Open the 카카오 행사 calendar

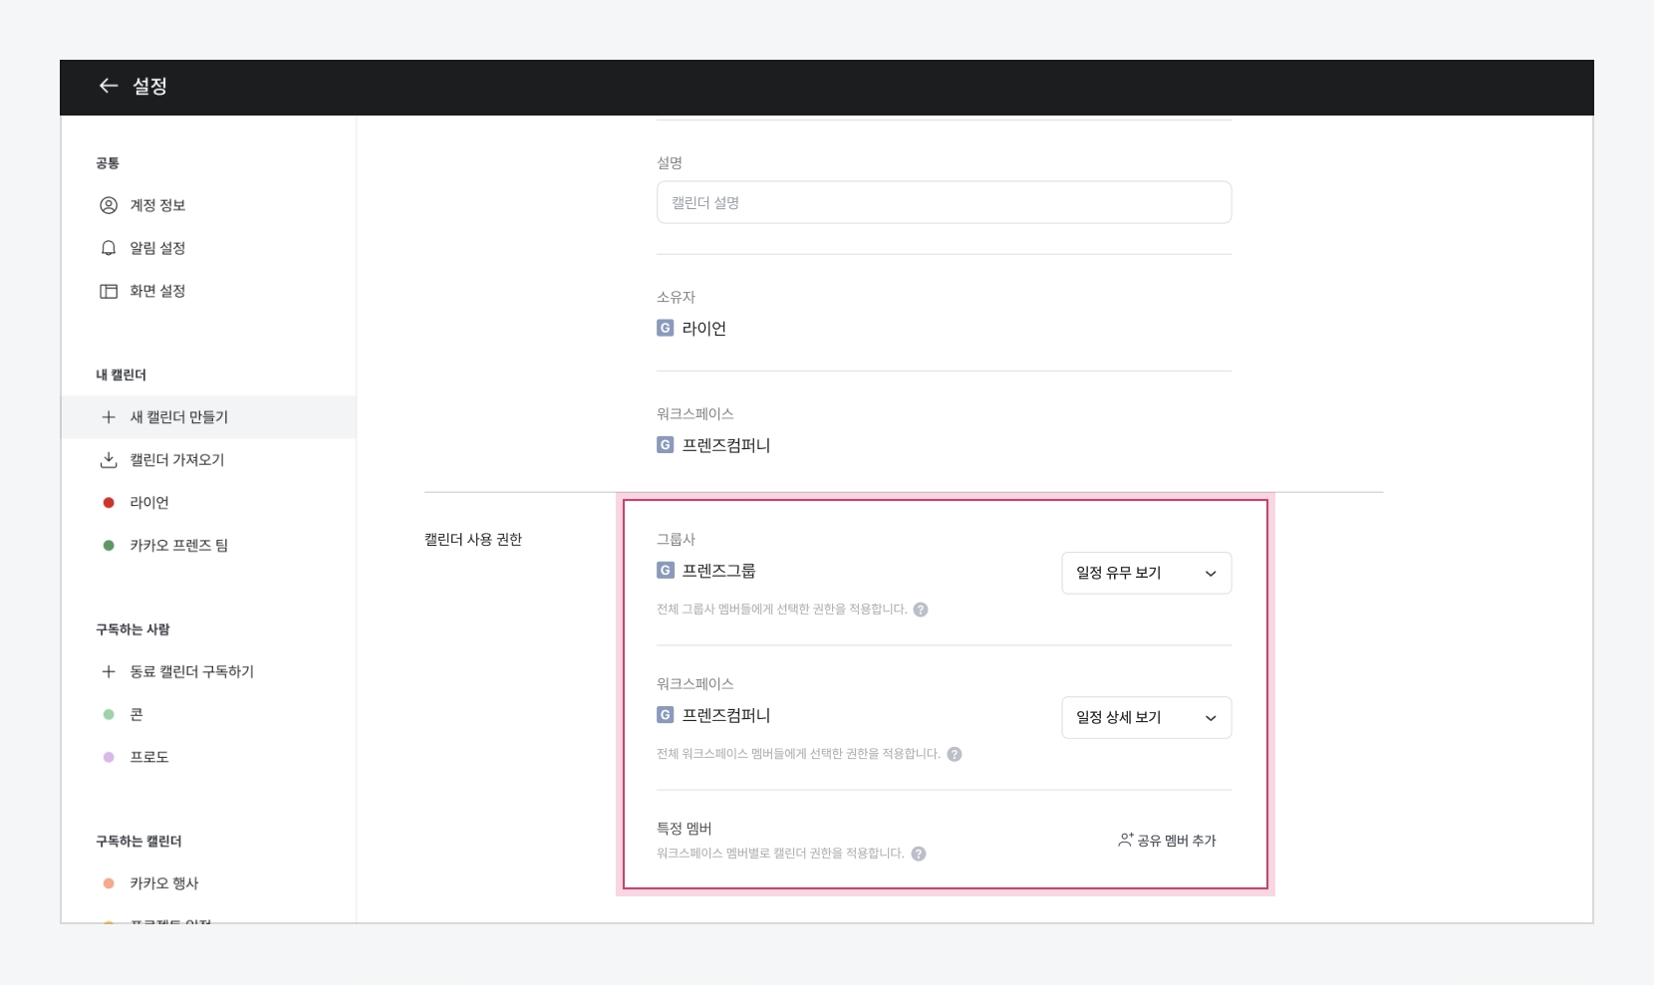click(163, 883)
